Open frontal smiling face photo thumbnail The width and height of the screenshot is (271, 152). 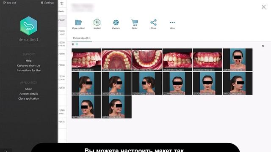pos(177,84)
